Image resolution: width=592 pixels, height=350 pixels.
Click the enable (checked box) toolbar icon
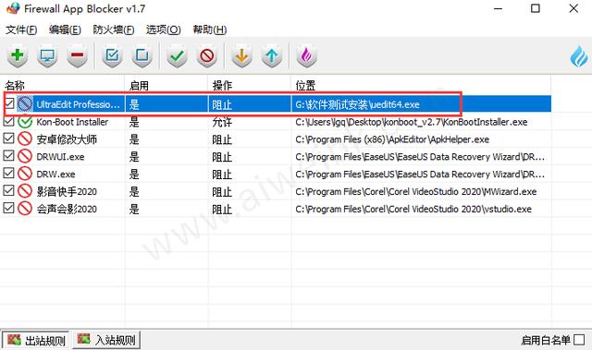[112, 56]
